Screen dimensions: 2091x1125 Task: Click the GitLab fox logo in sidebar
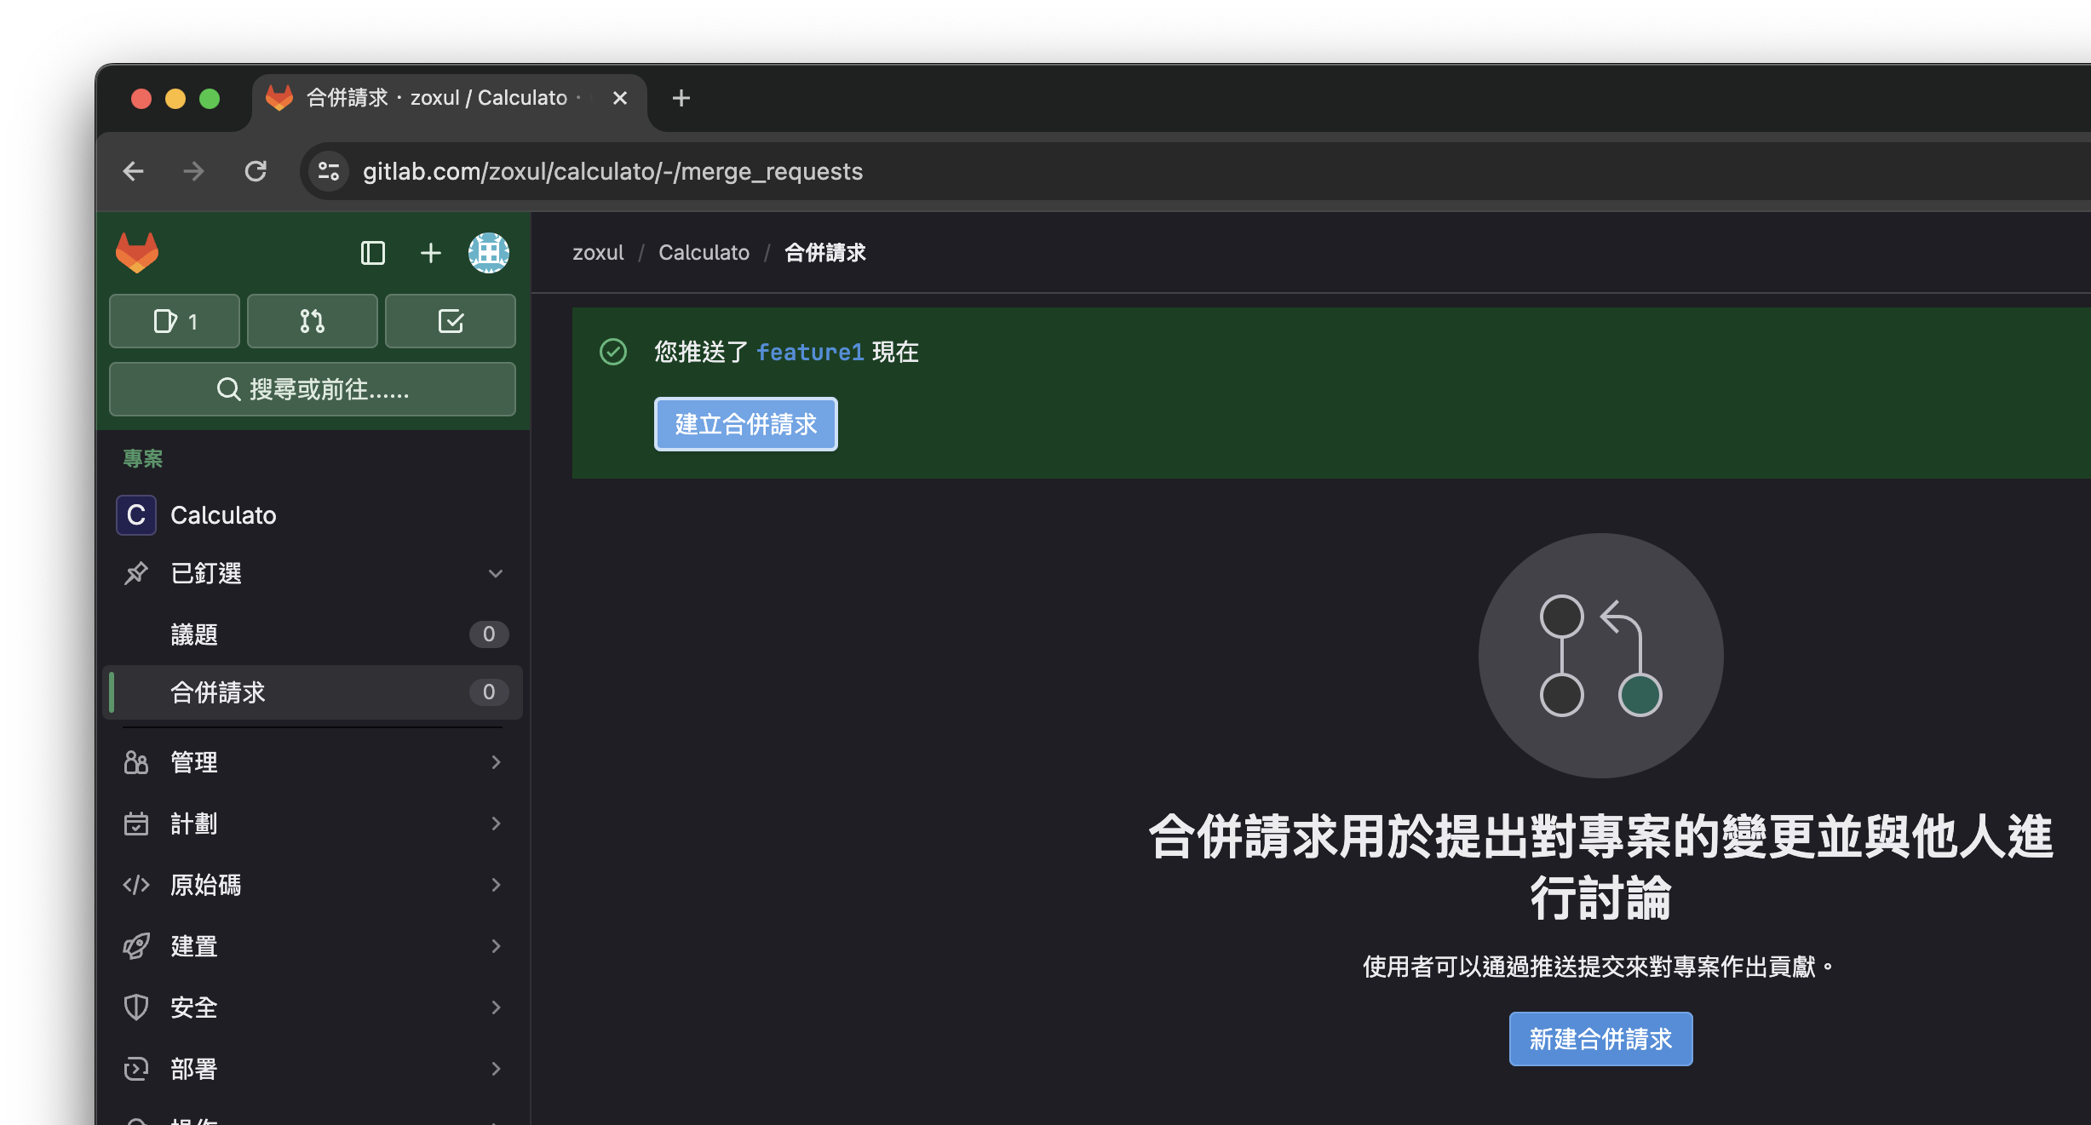(137, 252)
